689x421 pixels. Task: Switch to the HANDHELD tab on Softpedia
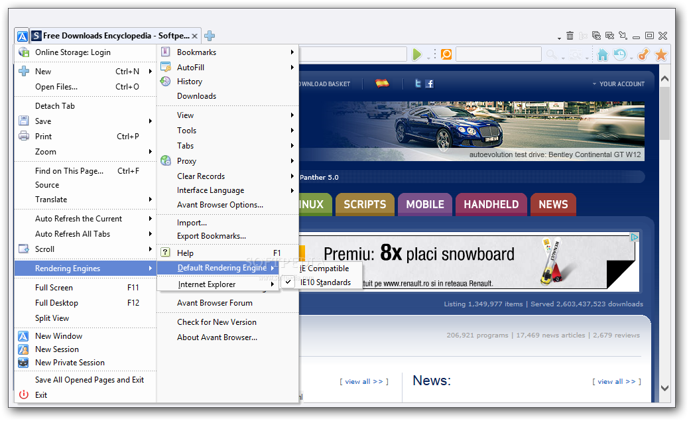(491, 204)
